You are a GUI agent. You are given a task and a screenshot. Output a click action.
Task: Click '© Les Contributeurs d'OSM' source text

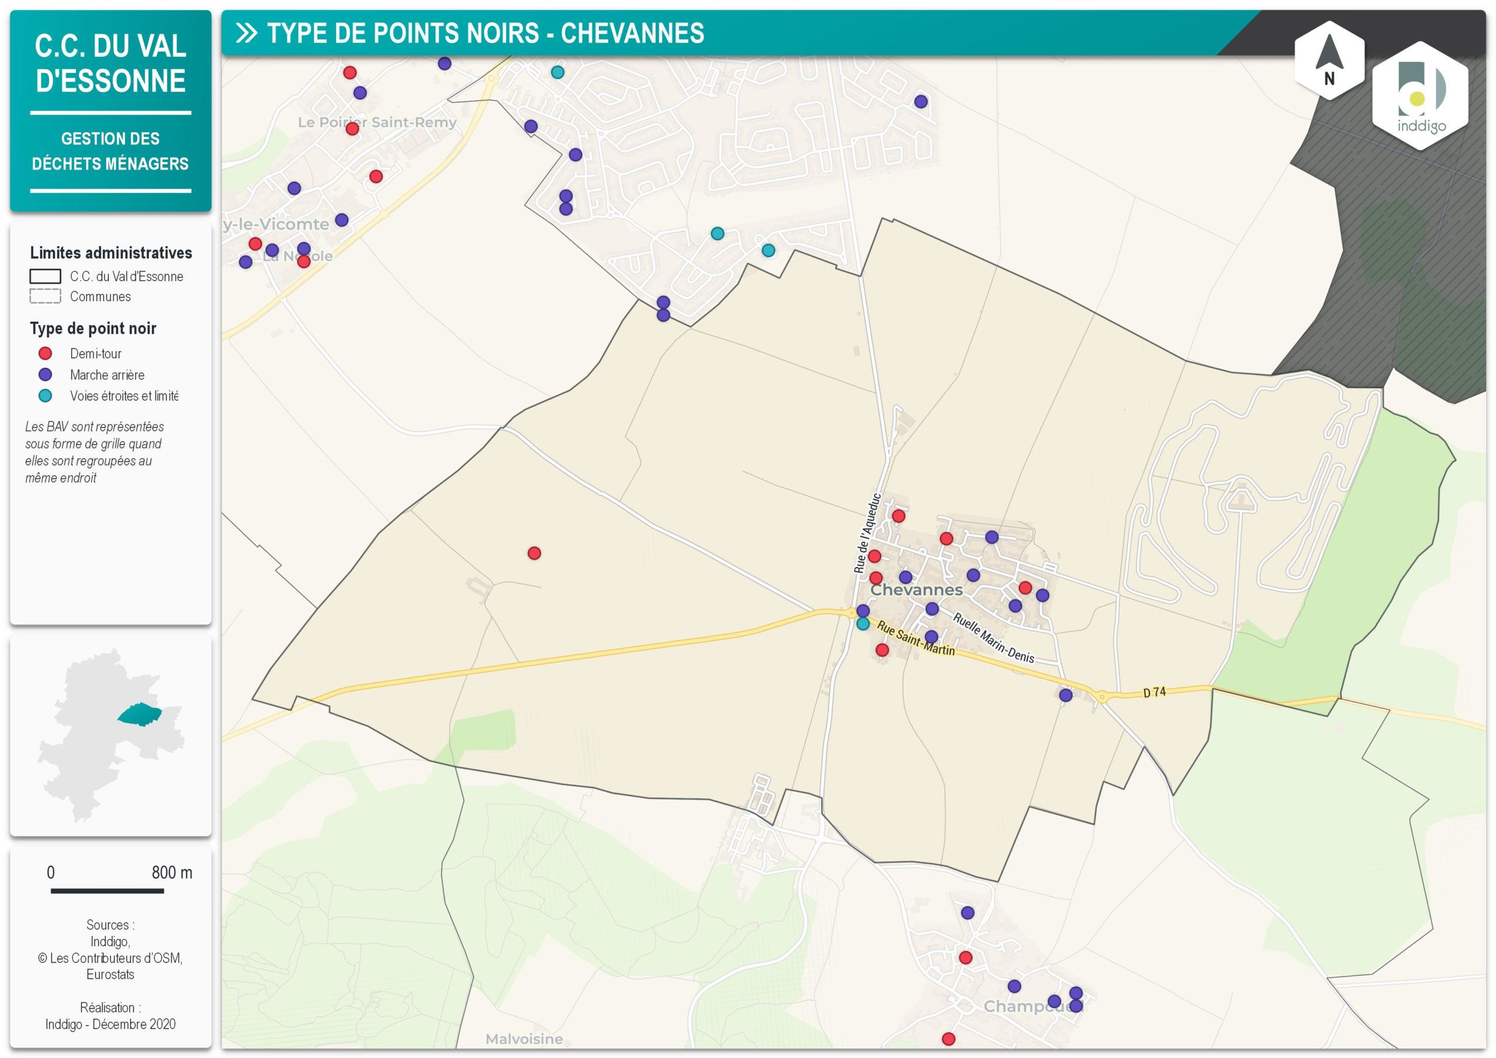110,957
